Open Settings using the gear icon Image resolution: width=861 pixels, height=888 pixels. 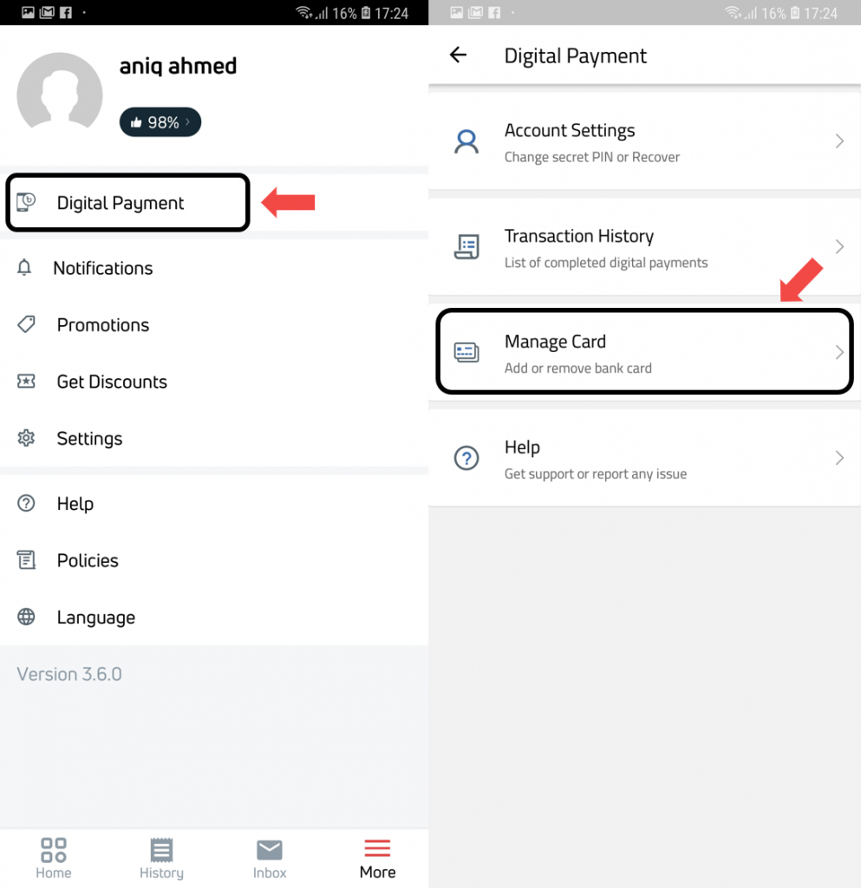26,438
